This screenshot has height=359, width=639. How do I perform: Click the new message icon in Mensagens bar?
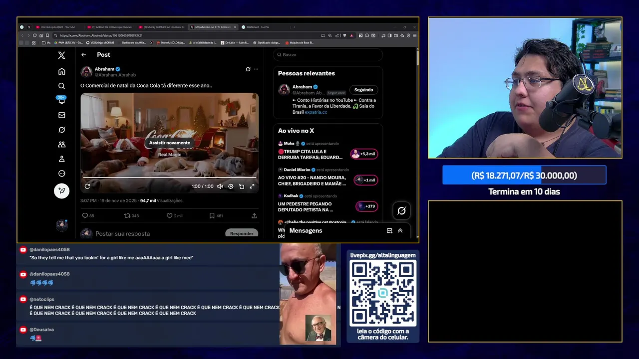[389, 231]
